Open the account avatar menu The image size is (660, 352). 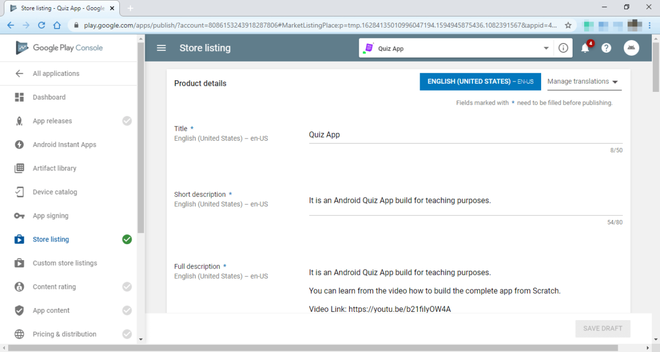click(x=631, y=48)
